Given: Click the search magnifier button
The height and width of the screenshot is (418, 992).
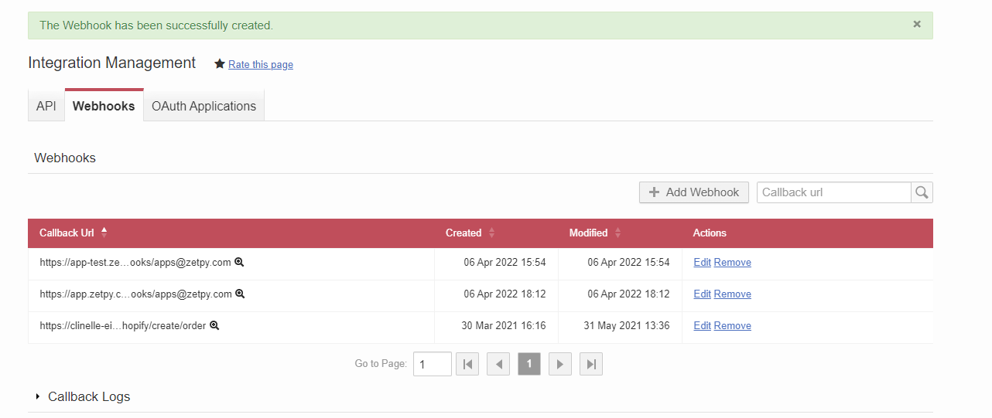Looking at the screenshot, I should [x=922, y=192].
